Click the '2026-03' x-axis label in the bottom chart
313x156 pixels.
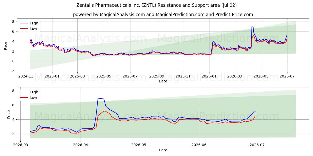click(21, 145)
